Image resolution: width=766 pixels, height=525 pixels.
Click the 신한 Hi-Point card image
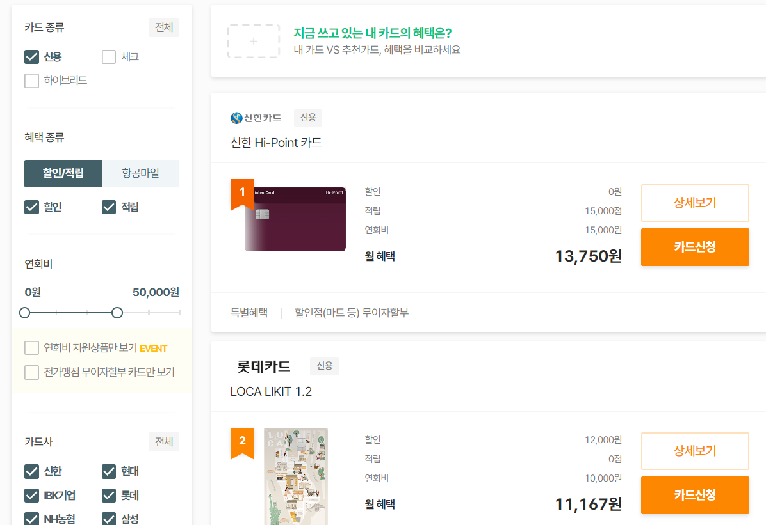[295, 219]
